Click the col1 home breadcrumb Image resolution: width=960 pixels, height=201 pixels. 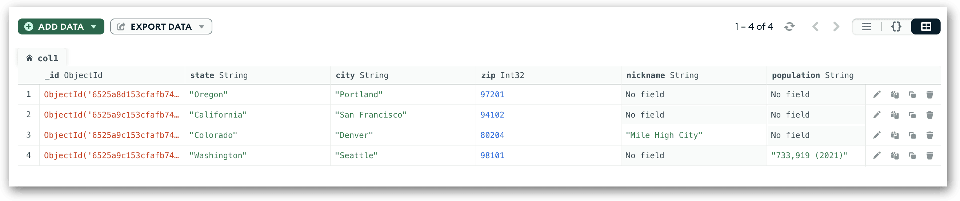pos(42,58)
